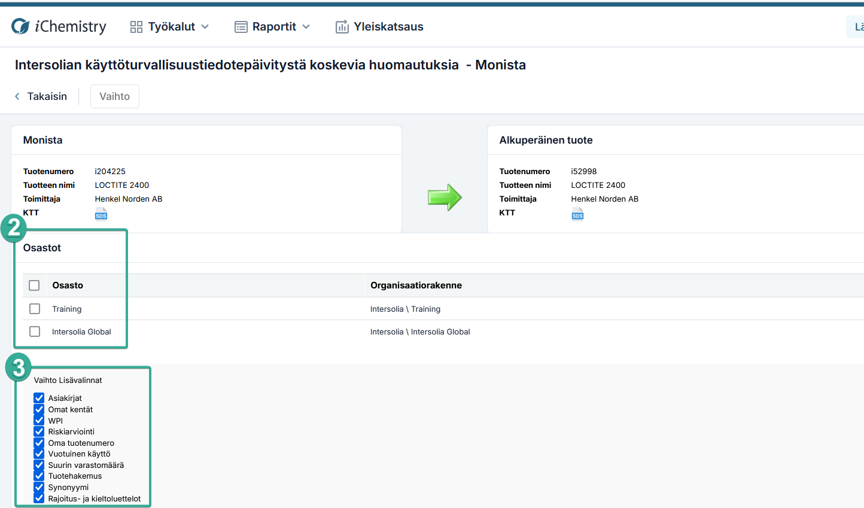
Task: Expand the Raportit dropdown chevron
Action: tap(306, 27)
